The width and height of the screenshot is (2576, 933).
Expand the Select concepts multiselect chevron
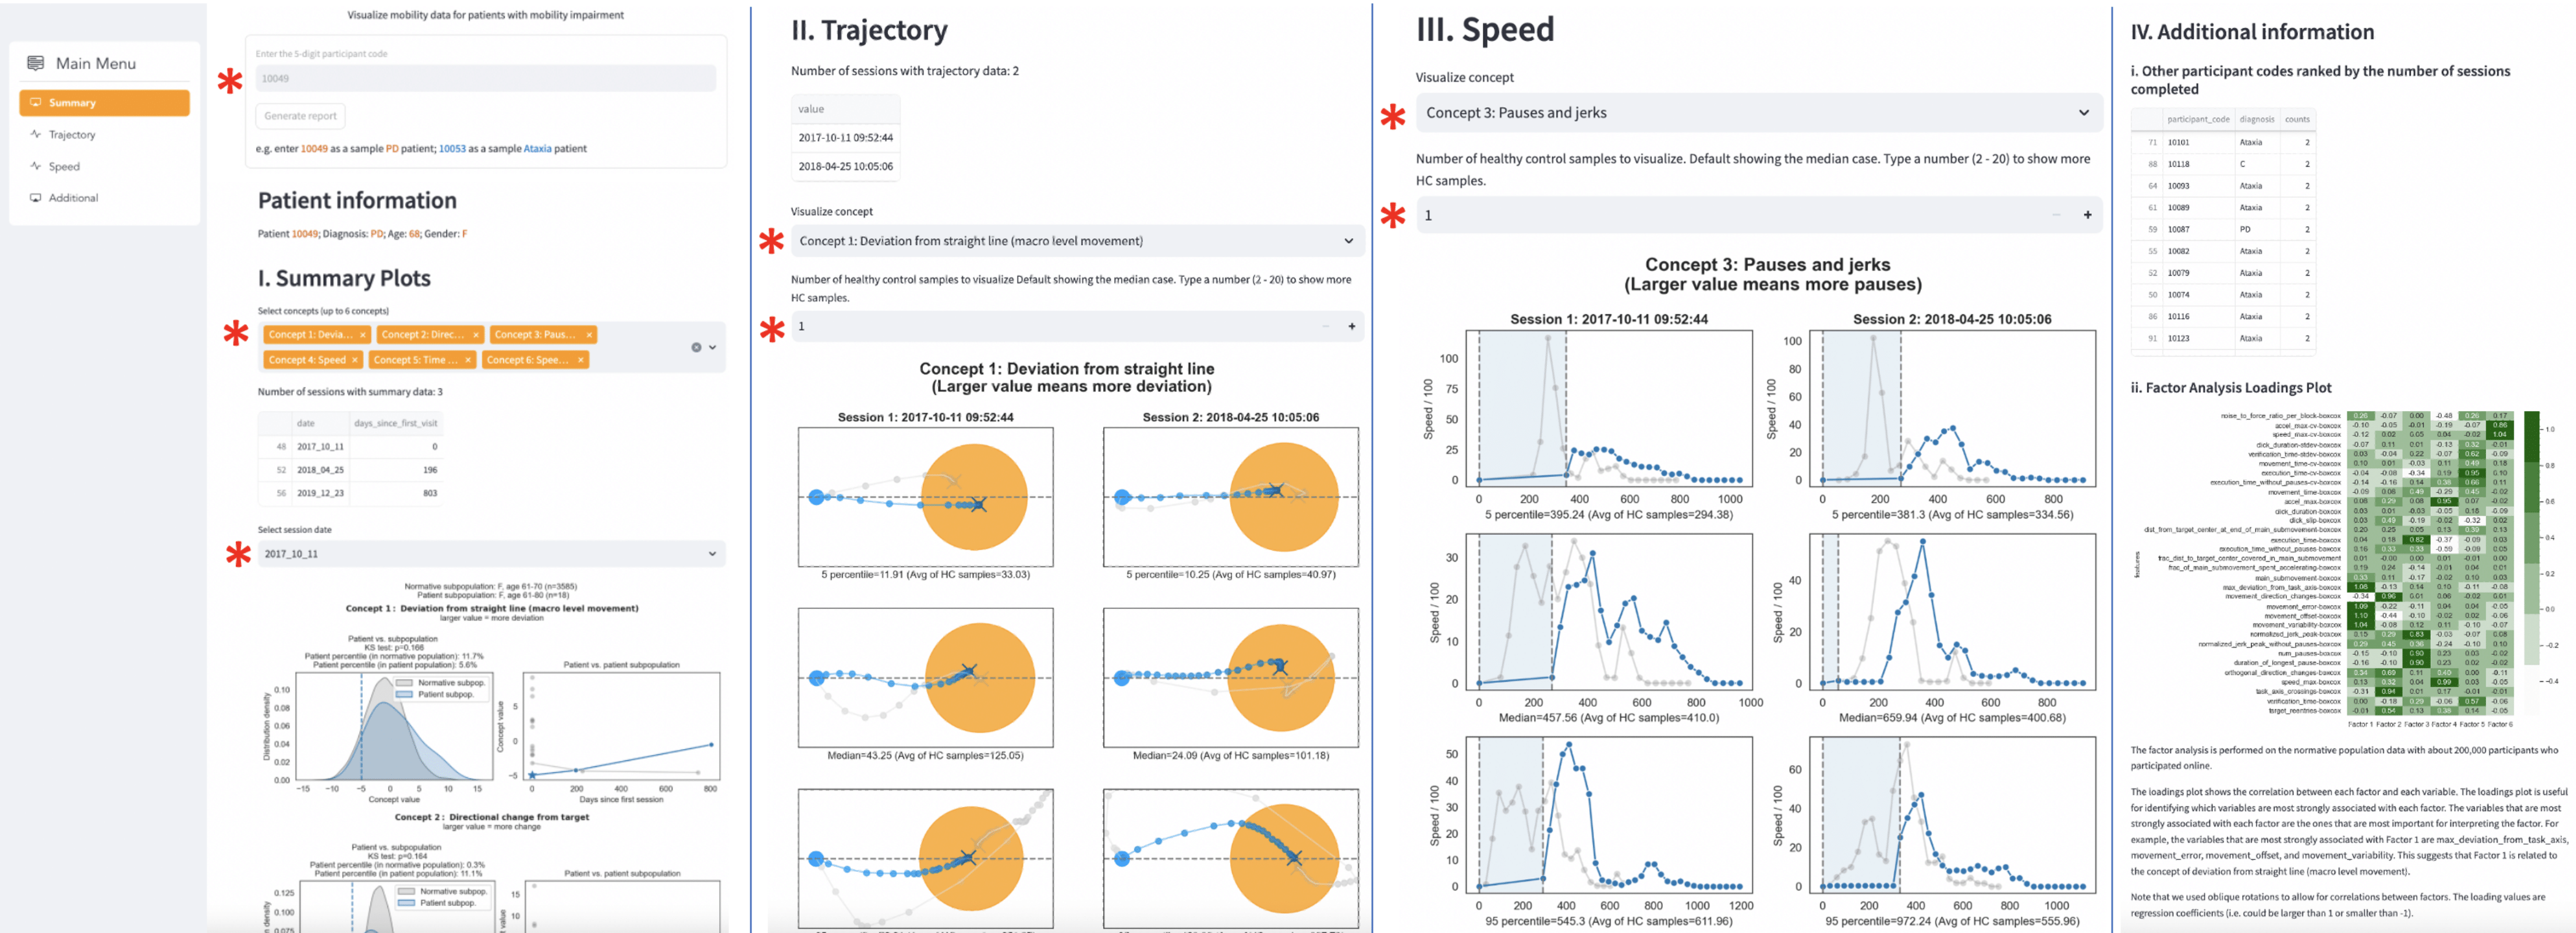pyautogui.click(x=713, y=347)
